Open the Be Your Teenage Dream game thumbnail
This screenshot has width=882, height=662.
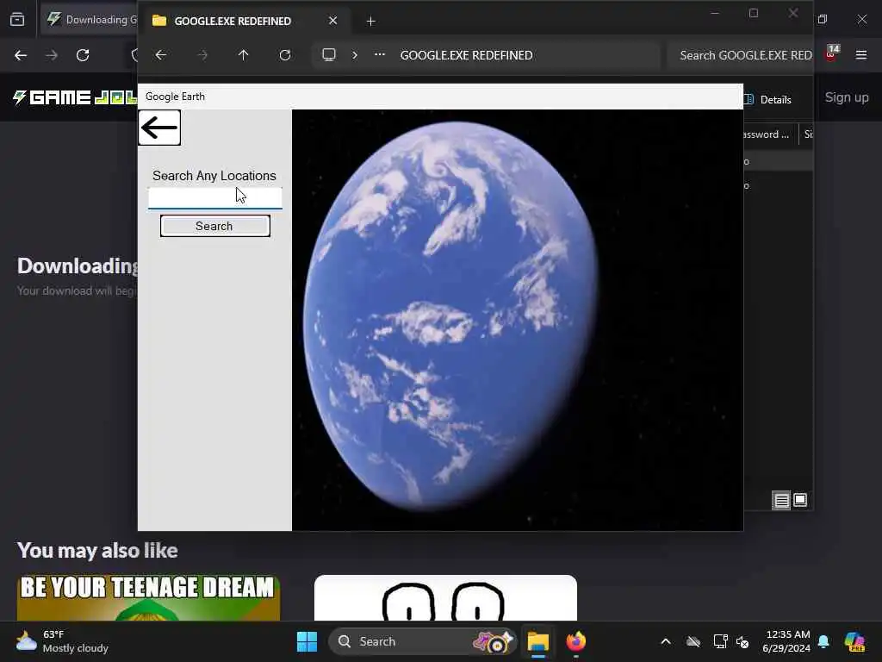click(x=148, y=598)
